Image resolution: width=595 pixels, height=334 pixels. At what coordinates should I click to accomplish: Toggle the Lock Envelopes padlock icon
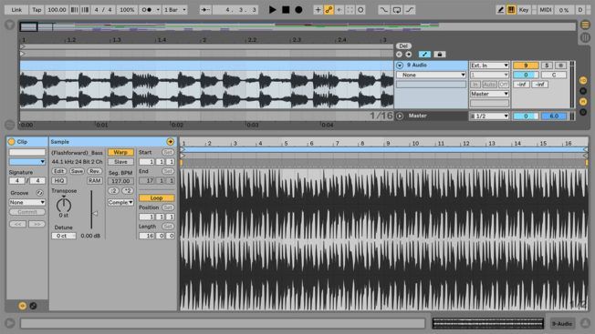[x=440, y=55]
